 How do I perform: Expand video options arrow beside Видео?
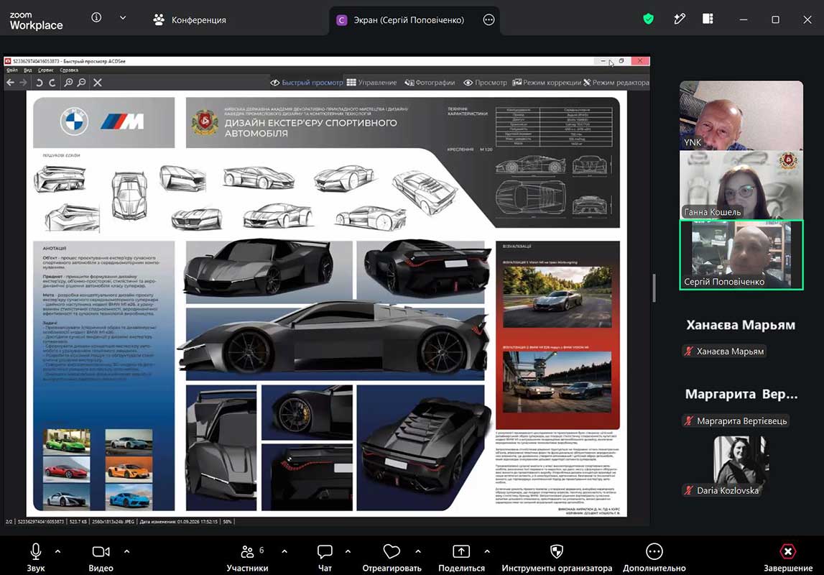tap(126, 551)
